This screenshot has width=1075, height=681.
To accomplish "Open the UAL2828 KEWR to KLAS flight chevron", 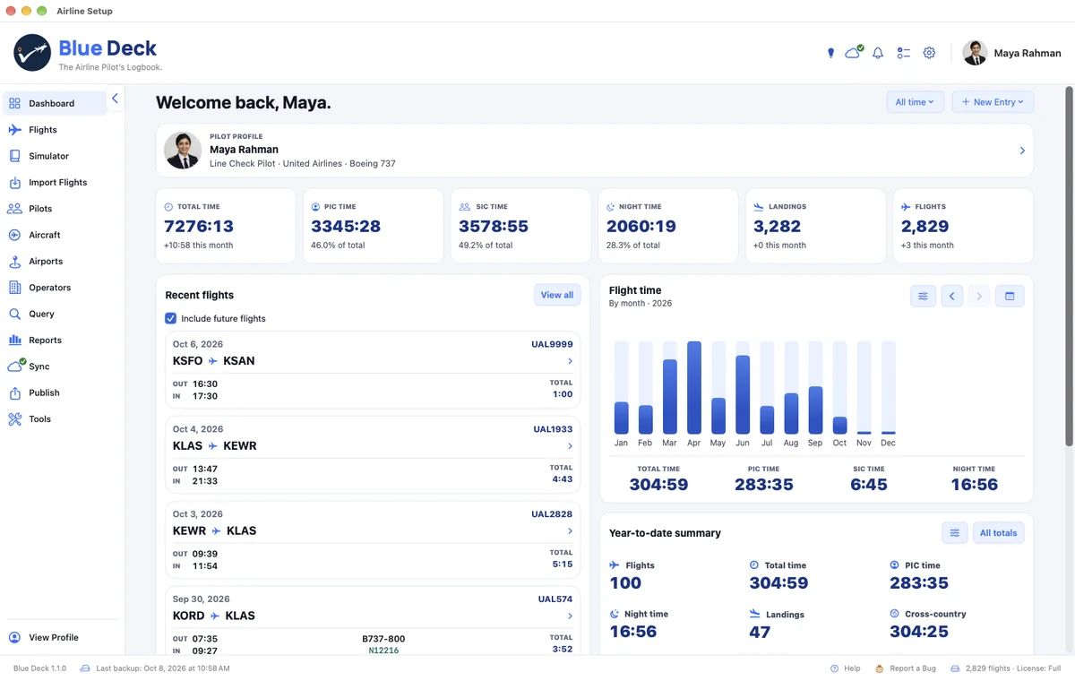I will click(570, 531).
